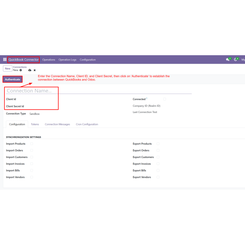Screen dimensions: 245x245
Task: Open the gear actions menu beside New
Action: (x=20, y=70)
